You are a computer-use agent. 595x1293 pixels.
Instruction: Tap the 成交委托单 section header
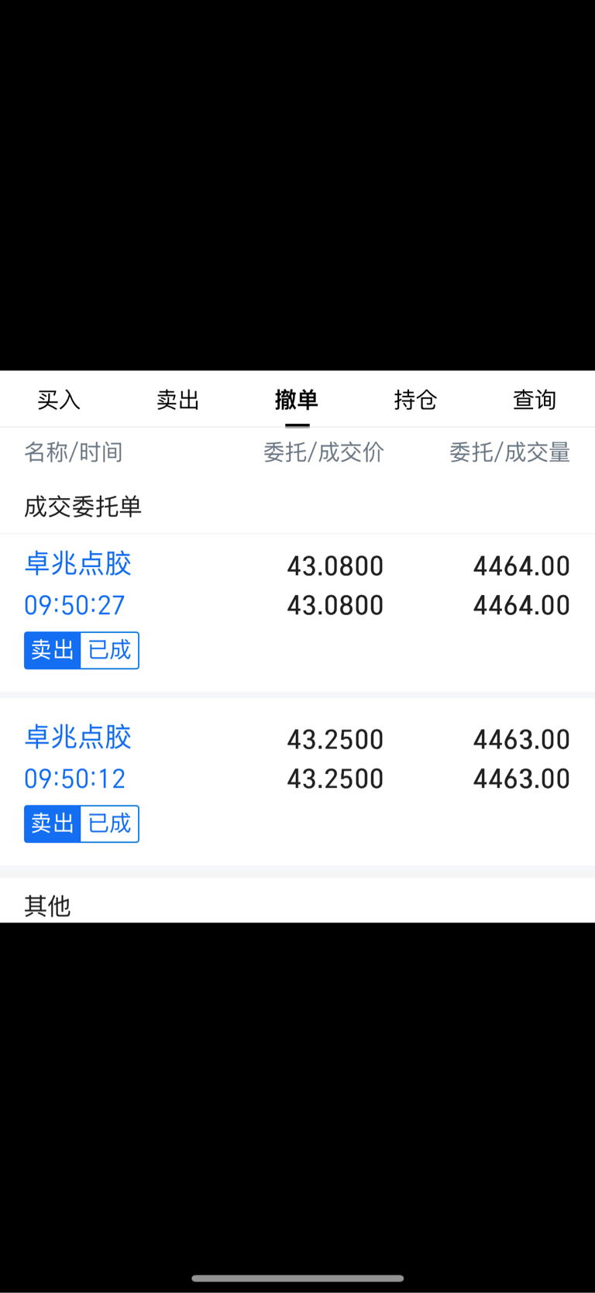(x=83, y=507)
